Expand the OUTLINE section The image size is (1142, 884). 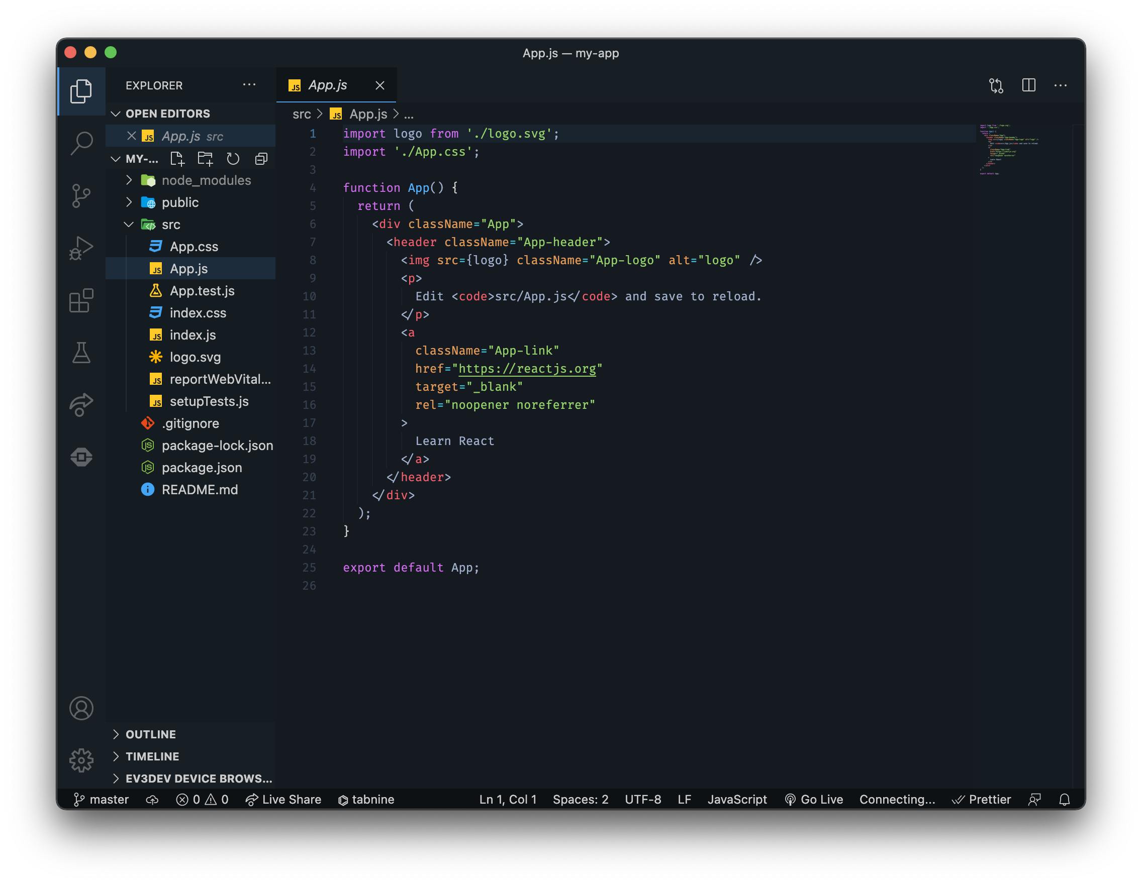151,734
